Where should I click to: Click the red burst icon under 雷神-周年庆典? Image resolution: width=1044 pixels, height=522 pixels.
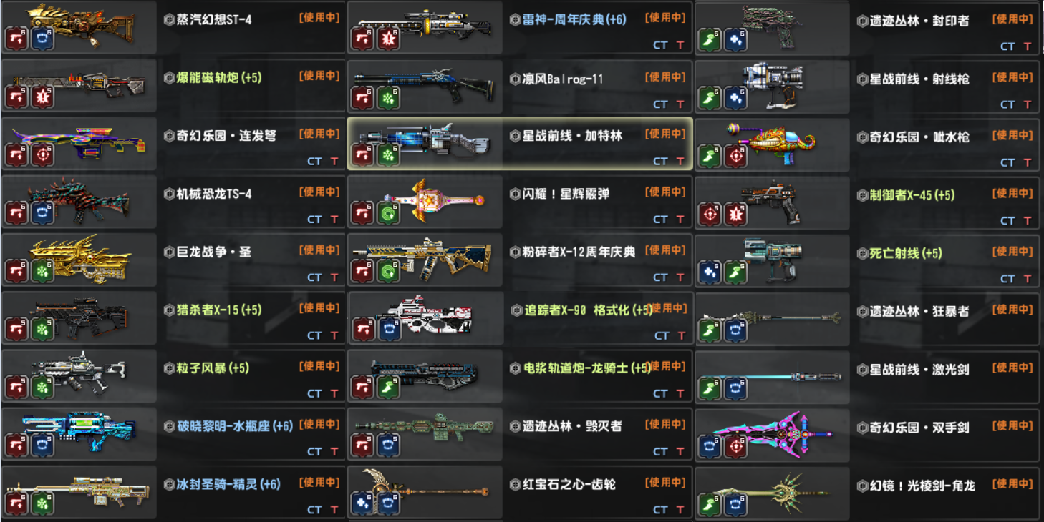pos(389,40)
